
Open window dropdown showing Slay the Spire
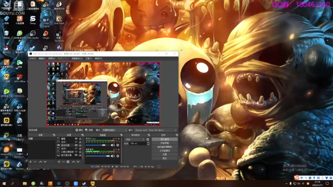click(156, 130)
